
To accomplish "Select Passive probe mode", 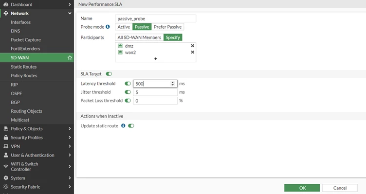I will (142, 27).
